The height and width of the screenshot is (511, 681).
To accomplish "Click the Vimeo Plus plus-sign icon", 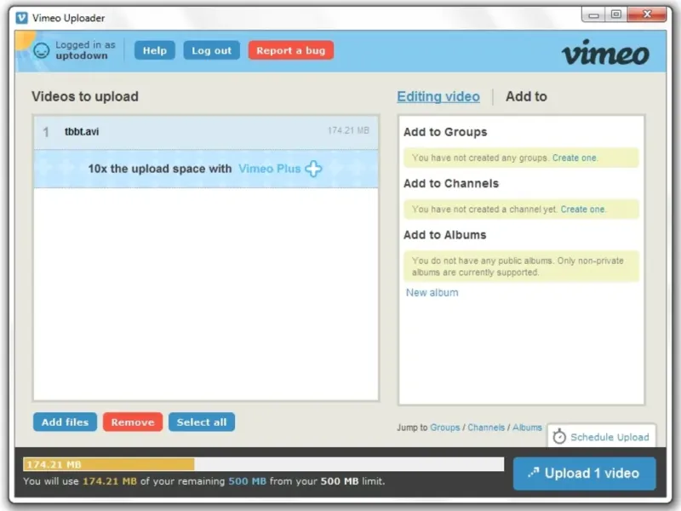I will coord(313,169).
